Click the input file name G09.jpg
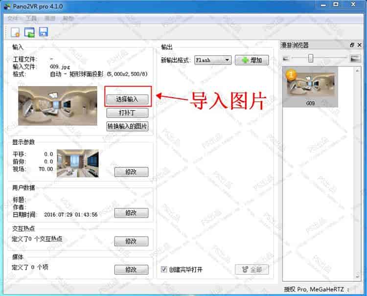This screenshot has width=367, height=296. click(60, 67)
